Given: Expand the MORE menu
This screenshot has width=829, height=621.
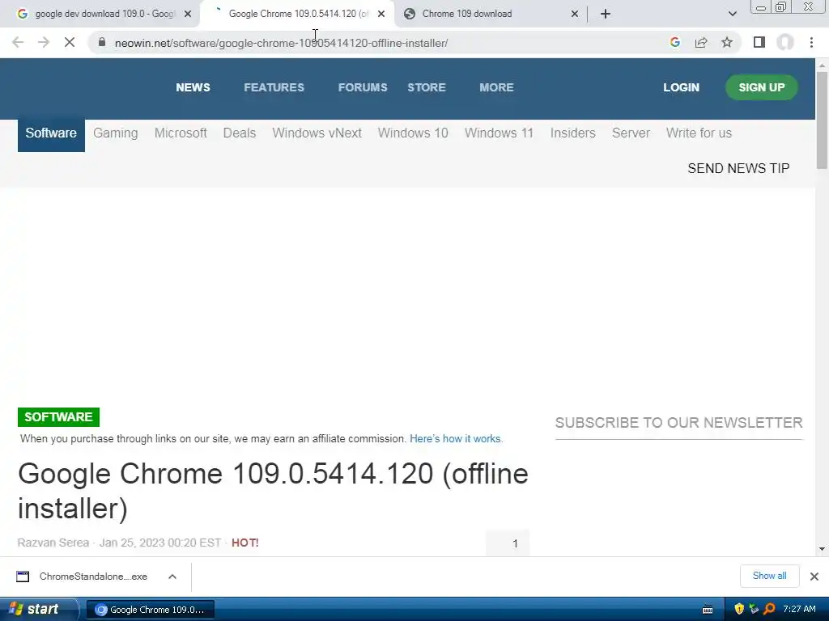Looking at the screenshot, I should [496, 87].
